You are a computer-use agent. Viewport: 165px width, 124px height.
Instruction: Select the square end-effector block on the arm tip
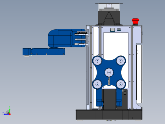27,51
